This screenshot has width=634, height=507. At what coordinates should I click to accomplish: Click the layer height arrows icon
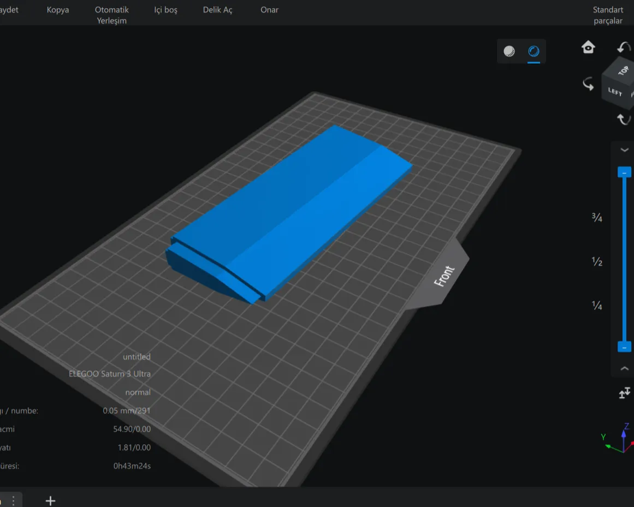click(624, 393)
